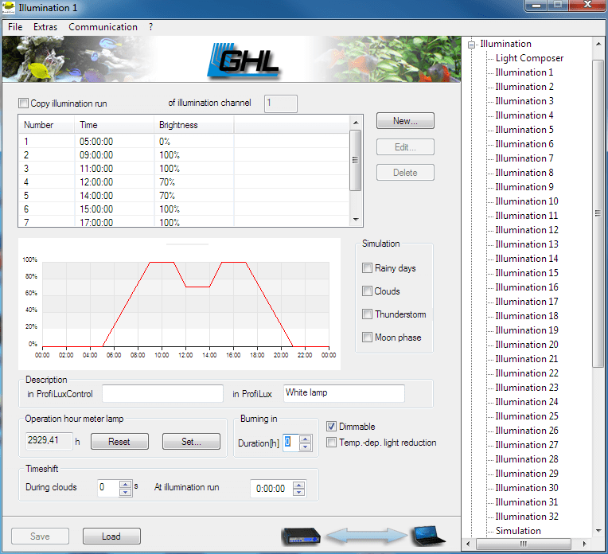608x554 pixels.
Task: Select Light Composer in tree
Action: click(x=529, y=58)
